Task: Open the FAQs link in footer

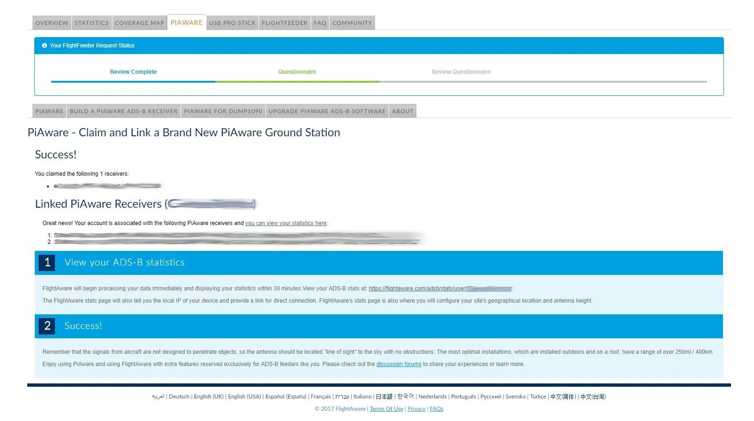Action: [x=437, y=409]
